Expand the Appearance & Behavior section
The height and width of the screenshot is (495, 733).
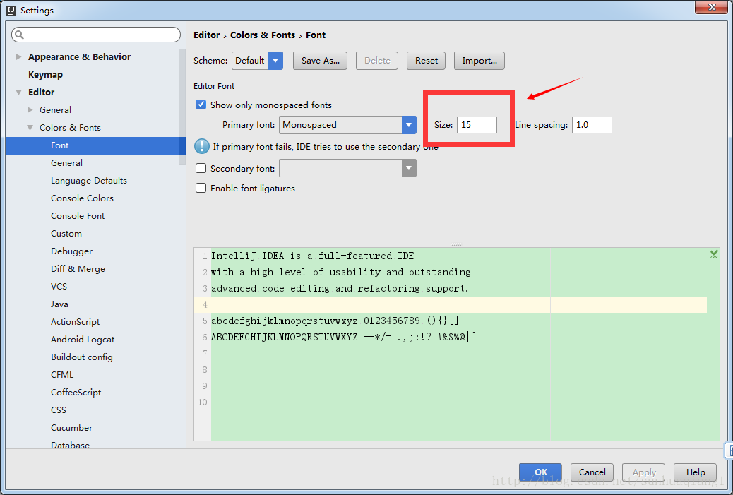point(18,56)
